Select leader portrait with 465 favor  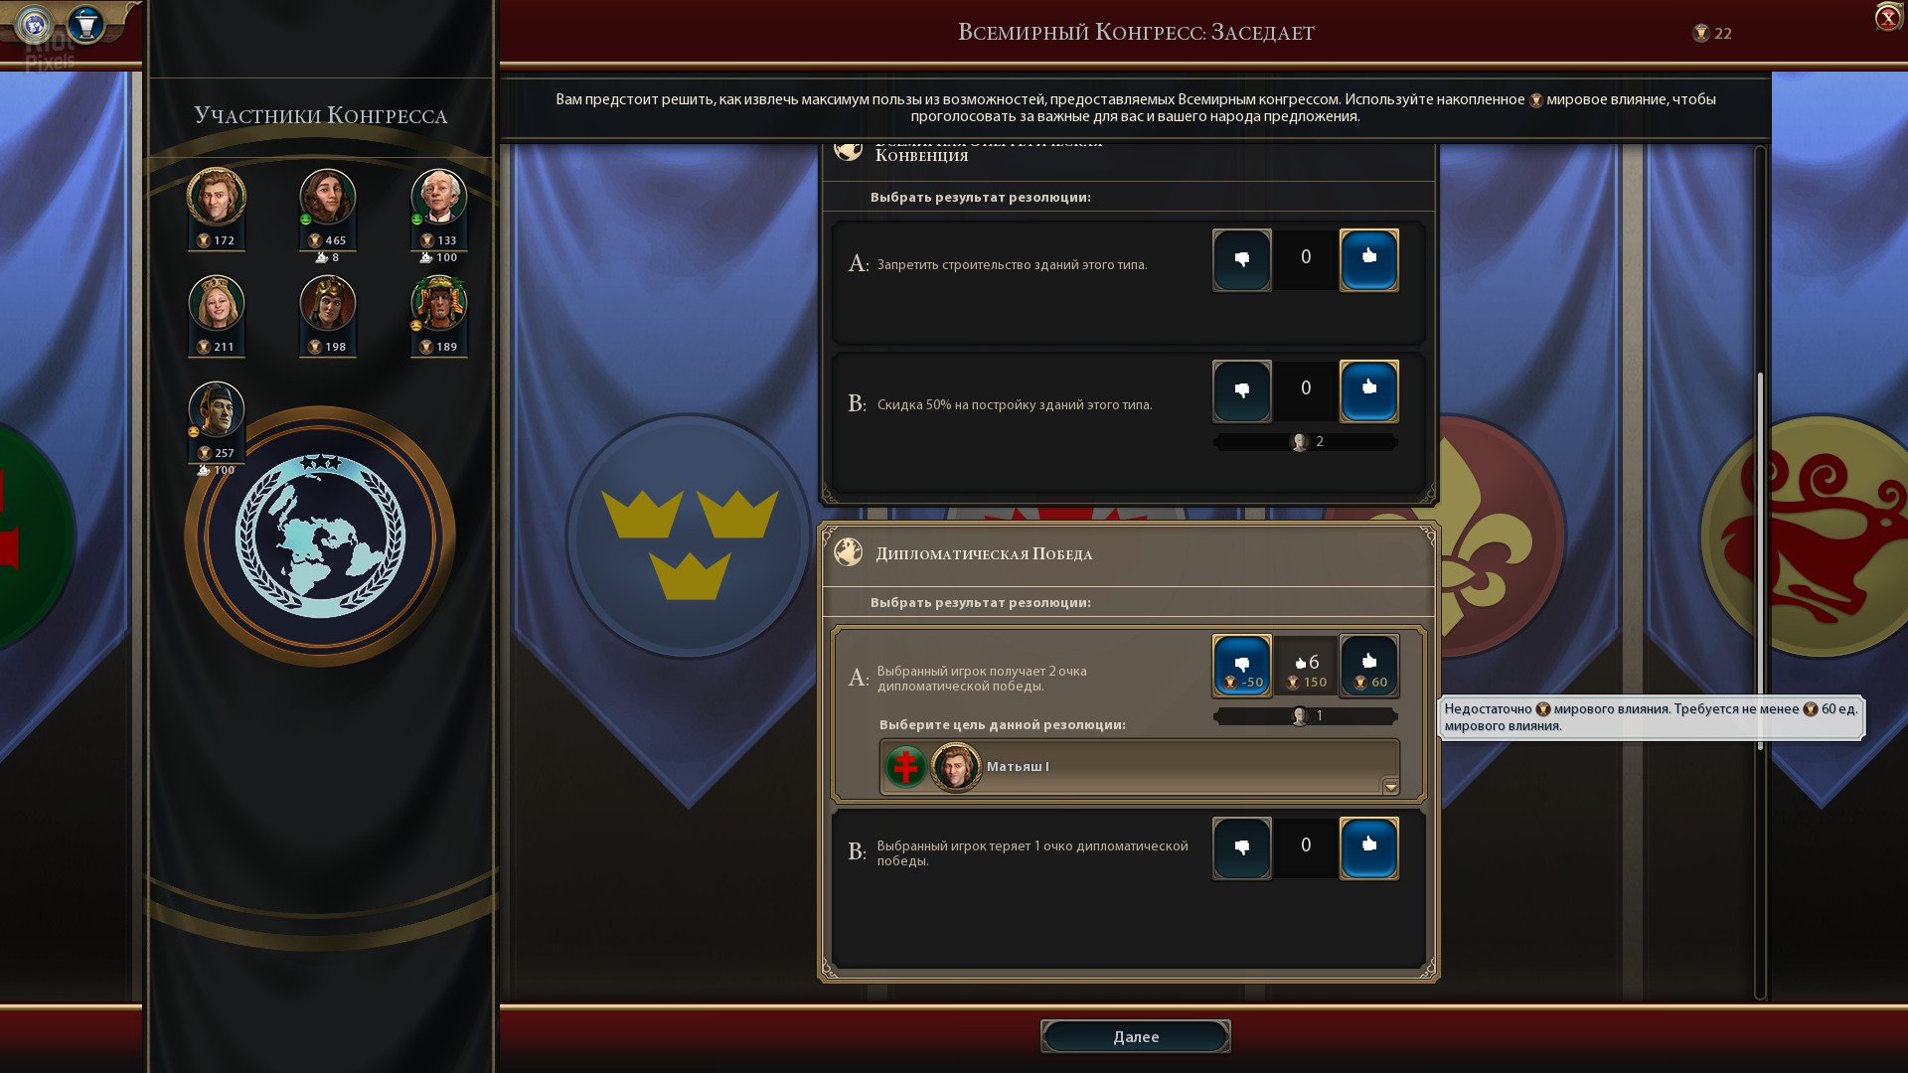click(327, 198)
